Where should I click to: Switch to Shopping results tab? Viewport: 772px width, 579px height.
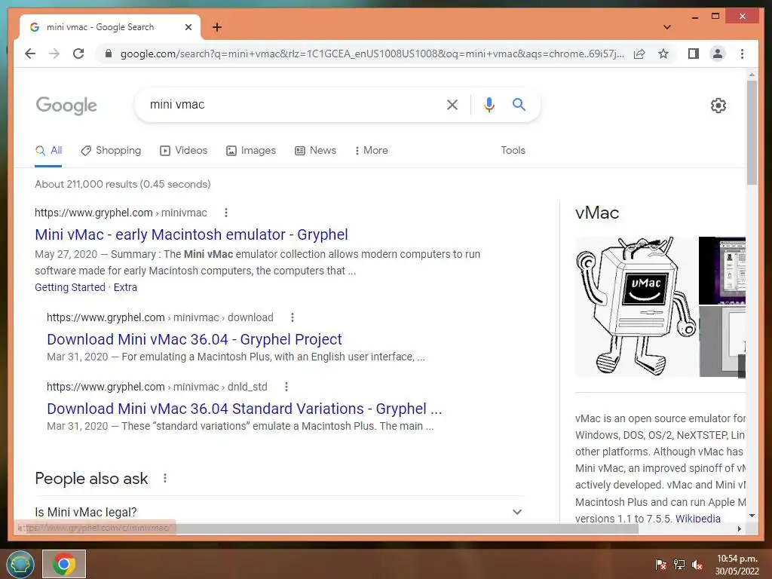pos(111,151)
